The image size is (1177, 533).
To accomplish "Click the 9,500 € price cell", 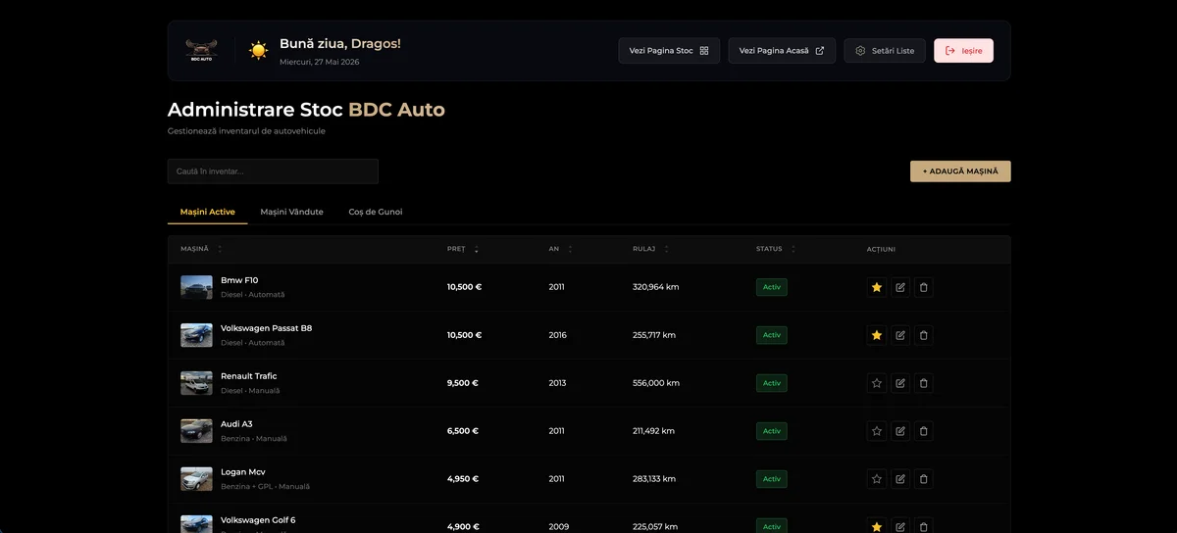I will 463,383.
